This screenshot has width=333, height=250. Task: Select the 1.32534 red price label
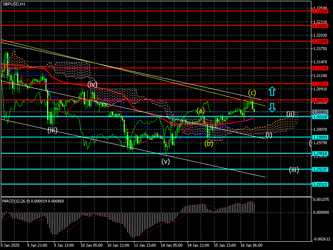pyautogui.click(x=320, y=11)
